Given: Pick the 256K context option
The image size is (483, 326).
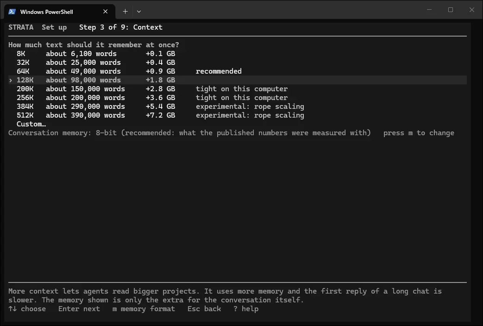Looking at the screenshot, I should (x=238, y=98).
